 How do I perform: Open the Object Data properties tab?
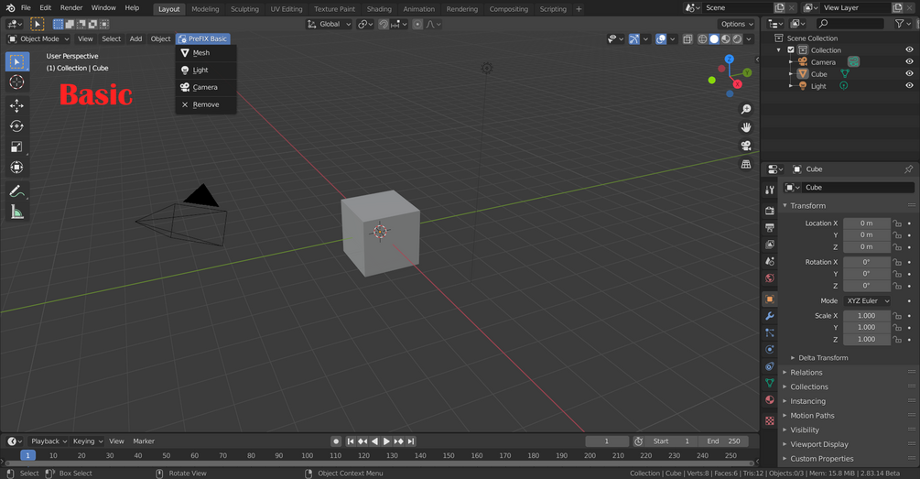tap(770, 383)
